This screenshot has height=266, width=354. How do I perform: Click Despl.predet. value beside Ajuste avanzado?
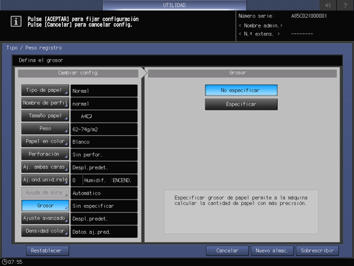104,219
